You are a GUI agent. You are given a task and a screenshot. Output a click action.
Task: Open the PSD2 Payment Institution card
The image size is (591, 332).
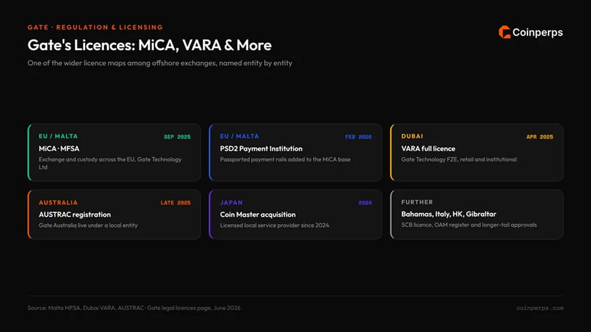coord(295,153)
